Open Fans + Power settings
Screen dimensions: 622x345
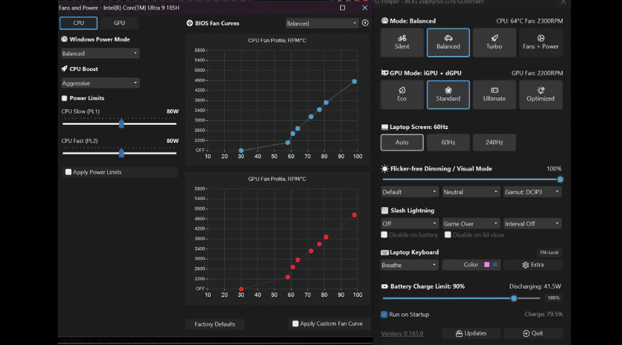click(540, 42)
